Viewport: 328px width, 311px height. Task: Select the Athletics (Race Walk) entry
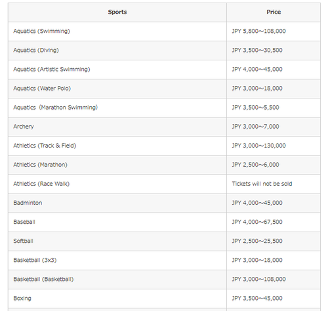41,184
